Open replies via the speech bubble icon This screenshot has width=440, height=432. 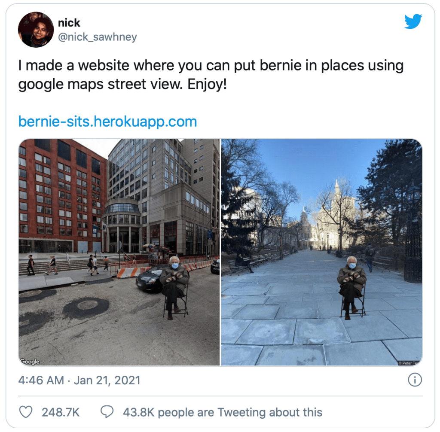coord(107,412)
